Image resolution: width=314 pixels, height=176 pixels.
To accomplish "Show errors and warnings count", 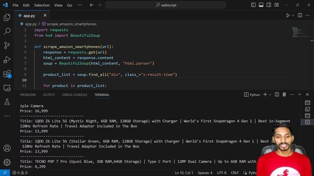I will coord(20,173).
